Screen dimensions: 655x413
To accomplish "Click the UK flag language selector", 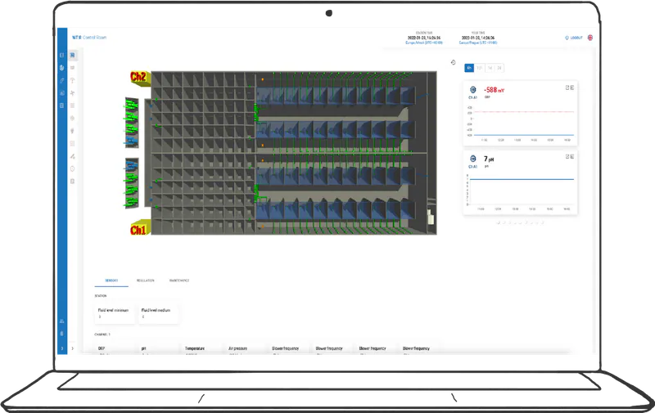I will (590, 38).
